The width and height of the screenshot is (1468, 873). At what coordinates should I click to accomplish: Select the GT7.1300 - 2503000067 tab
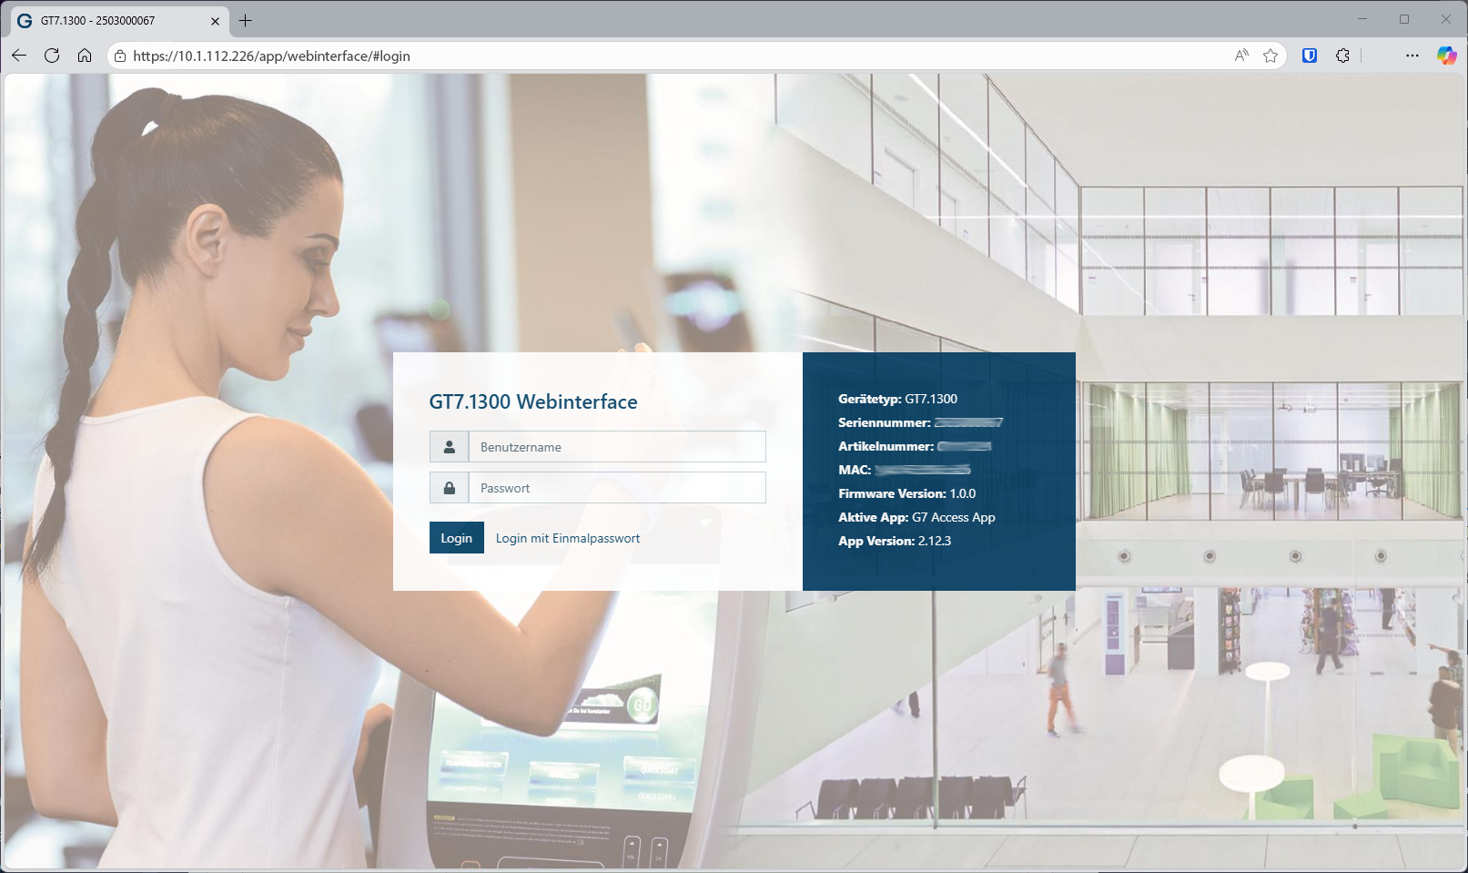point(118,20)
